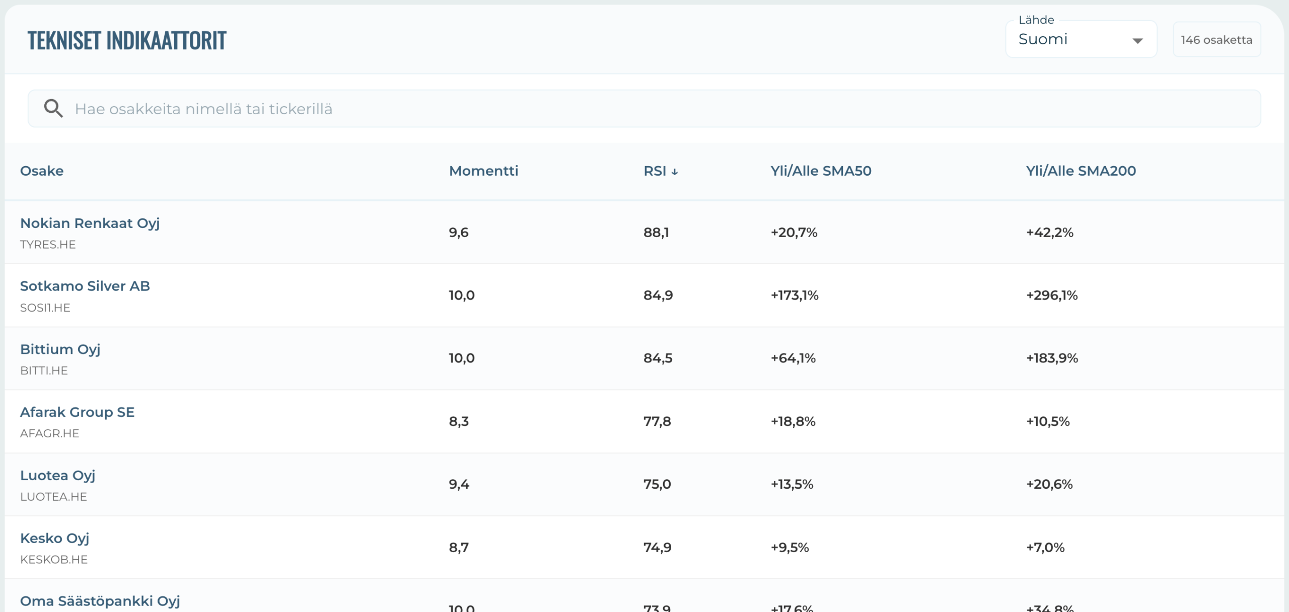Open Nokian Renkaat Oyj stock link
The height and width of the screenshot is (612, 1289).
[x=90, y=223]
